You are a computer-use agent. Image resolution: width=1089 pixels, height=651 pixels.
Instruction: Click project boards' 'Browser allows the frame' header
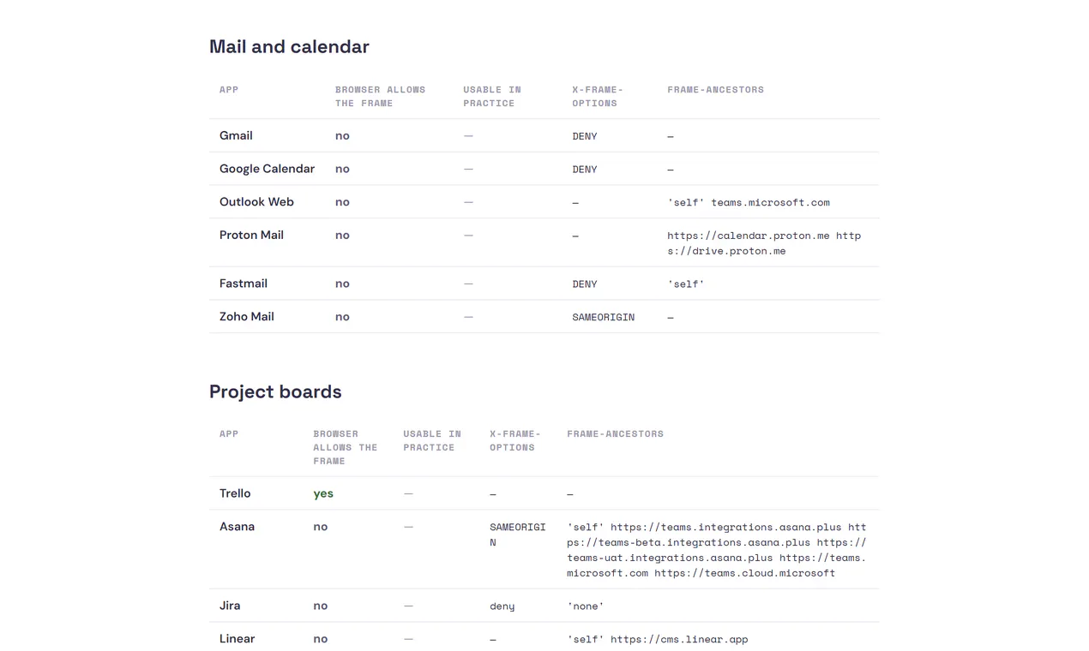tap(346, 448)
